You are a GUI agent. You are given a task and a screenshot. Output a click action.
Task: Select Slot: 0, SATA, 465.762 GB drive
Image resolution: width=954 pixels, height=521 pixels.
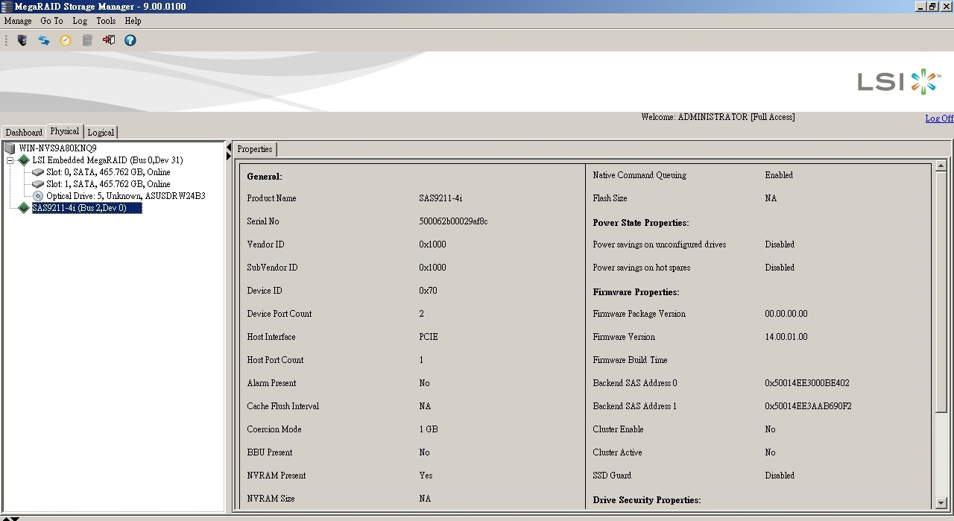tap(108, 172)
